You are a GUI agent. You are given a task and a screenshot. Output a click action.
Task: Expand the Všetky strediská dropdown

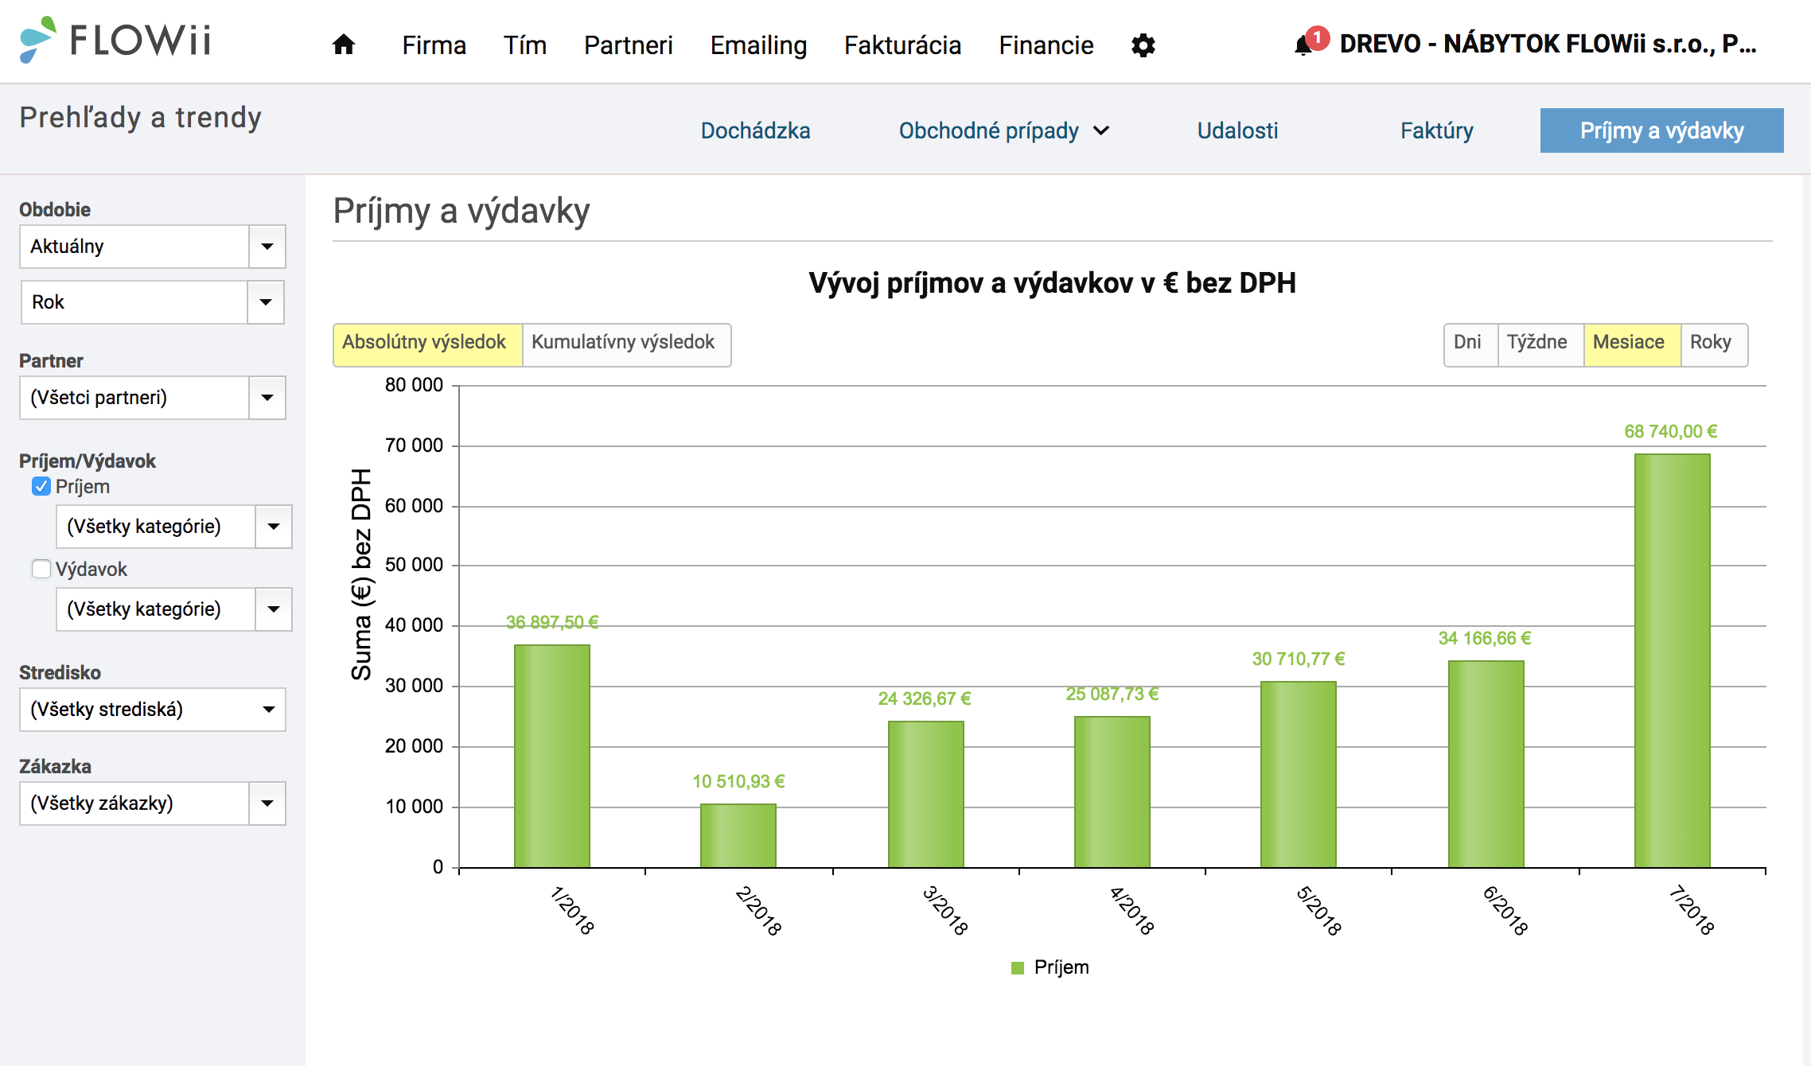click(152, 710)
